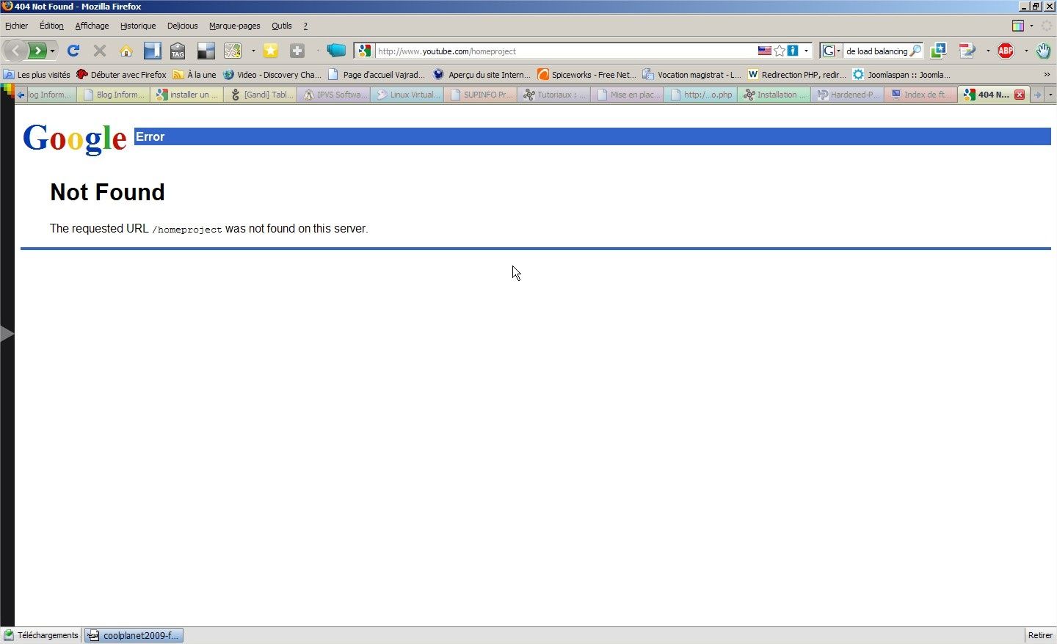The width and height of the screenshot is (1057, 644).
Task: Switch to the 'SUPINFO Pr...' tab
Action: pyautogui.click(x=480, y=95)
